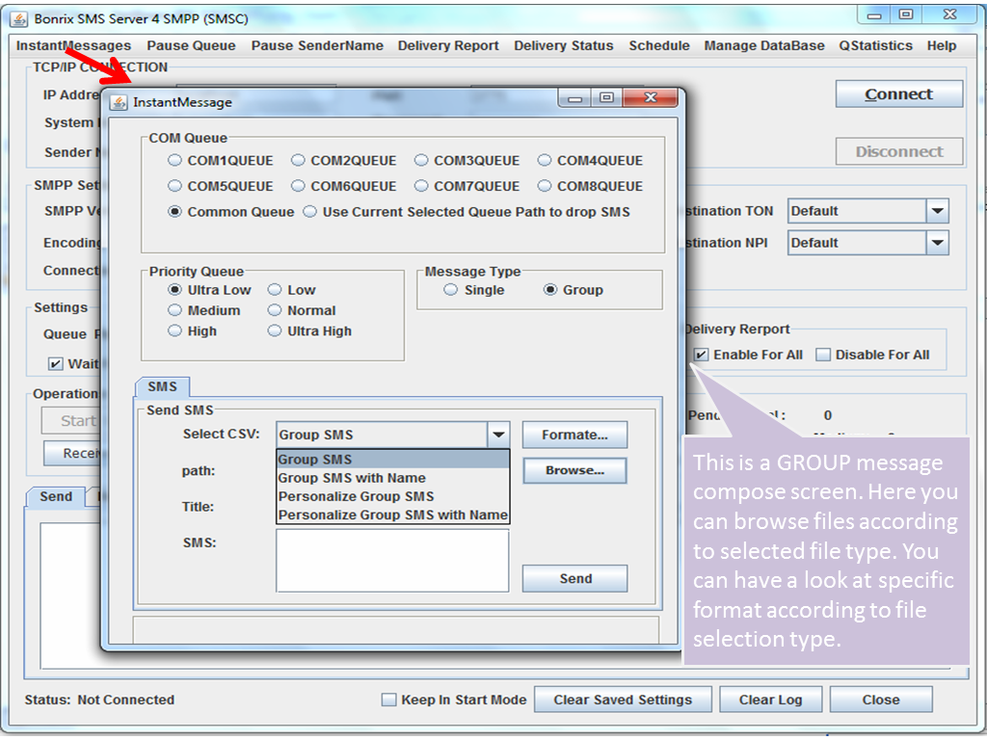987x740 pixels.
Task: Expand the Destination NPI dropdown
Action: click(937, 243)
